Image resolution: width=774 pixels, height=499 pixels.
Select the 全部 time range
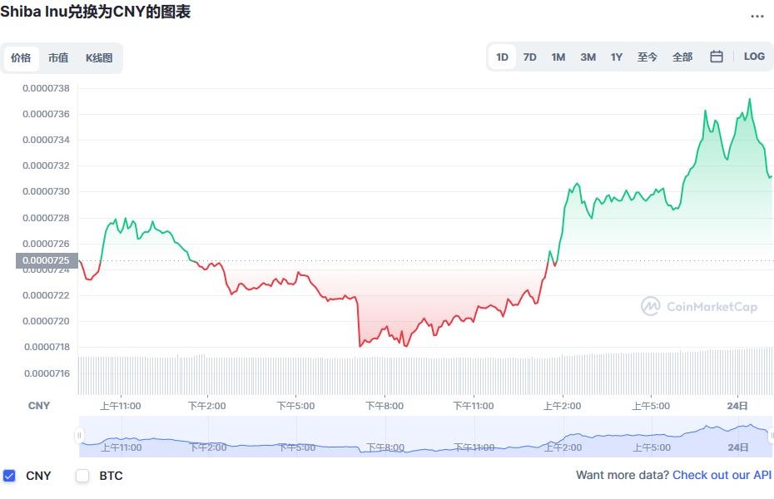682,57
